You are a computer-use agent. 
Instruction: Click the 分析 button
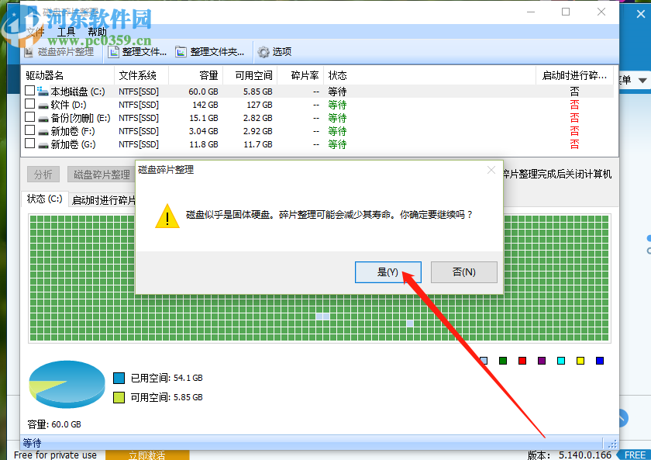[x=43, y=175]
